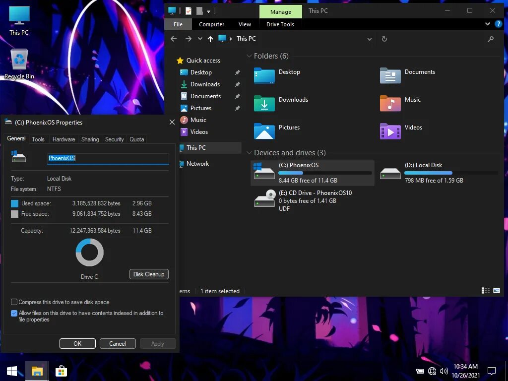508x381 pixels.
Task: Collapse the Folders (6) group
Action: [249, 56]
